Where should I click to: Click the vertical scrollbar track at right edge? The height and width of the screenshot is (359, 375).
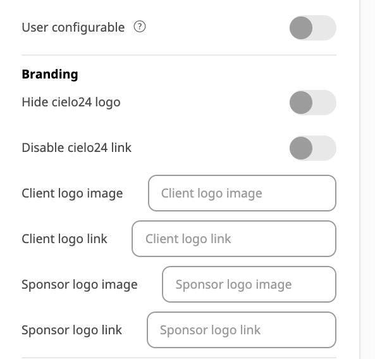point(367,180)
